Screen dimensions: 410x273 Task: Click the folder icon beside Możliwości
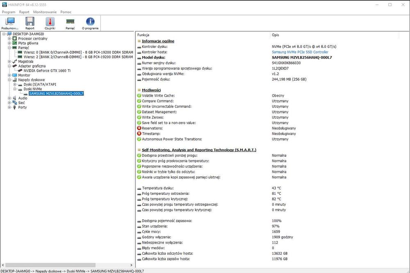pos(139,90)
